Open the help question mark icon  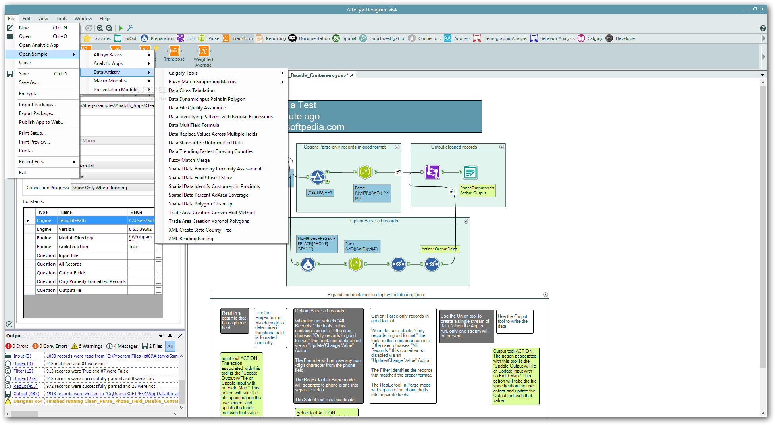click(x=763, y=28)
